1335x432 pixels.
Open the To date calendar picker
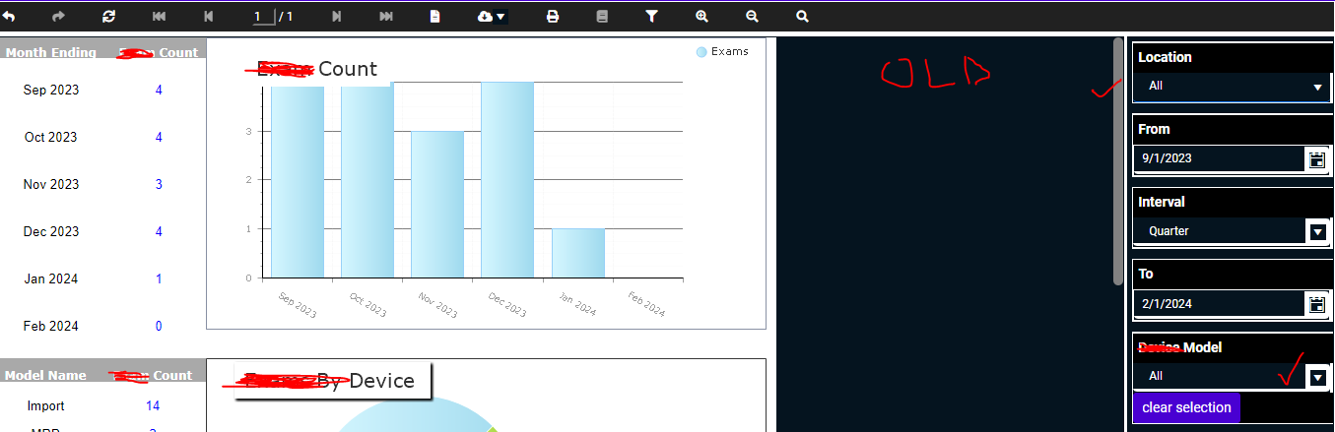point(1316,304)
